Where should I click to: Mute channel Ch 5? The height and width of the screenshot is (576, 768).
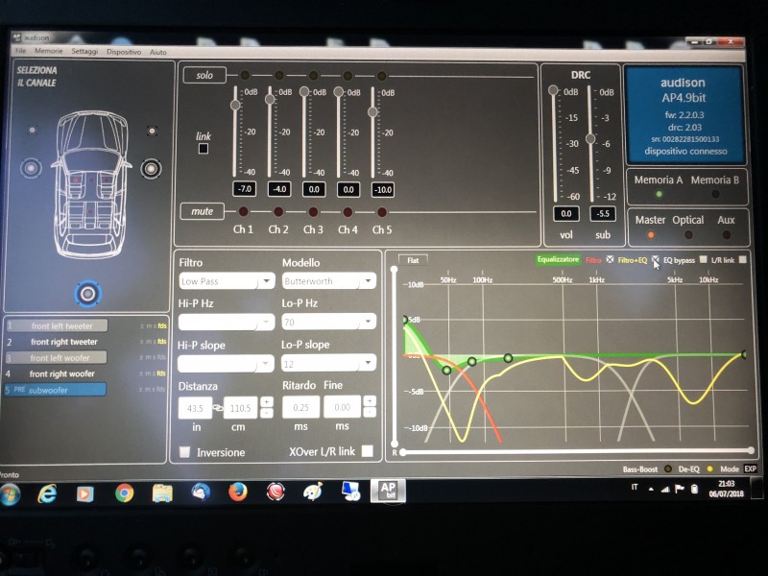coord(382,212)
